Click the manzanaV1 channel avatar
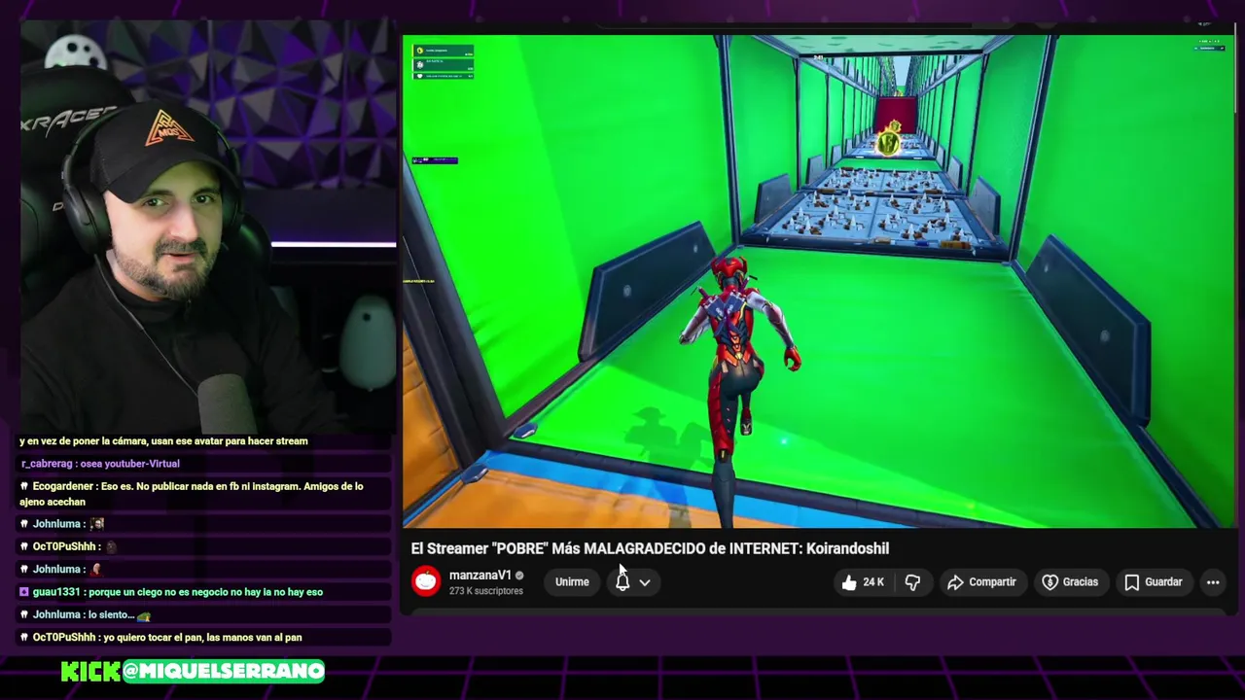 point(425,581)
